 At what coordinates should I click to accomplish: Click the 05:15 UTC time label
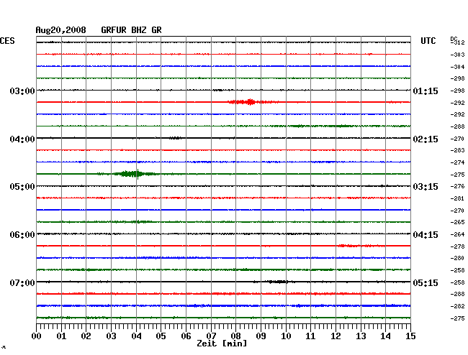click(x=426, y=282)
